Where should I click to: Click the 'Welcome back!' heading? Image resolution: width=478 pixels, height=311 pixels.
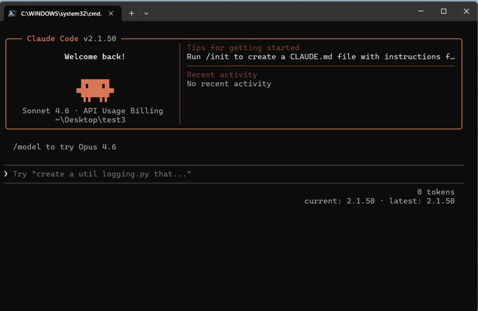[x=95, y=57]
